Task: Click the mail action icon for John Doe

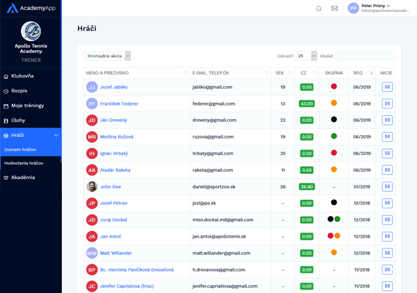Action: (x=387, y=187)
